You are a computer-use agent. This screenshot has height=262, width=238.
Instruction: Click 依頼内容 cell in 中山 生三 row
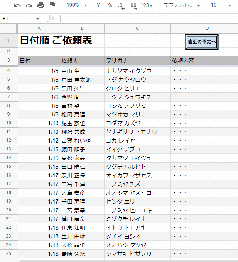coord(204,71)
